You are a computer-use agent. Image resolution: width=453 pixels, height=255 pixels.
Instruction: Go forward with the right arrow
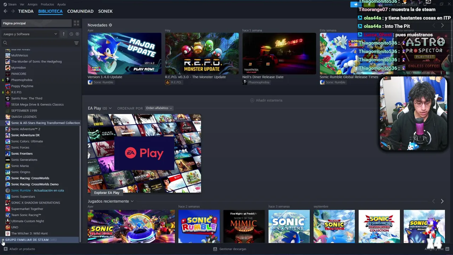pyautogui.click(x=13, y=11)
